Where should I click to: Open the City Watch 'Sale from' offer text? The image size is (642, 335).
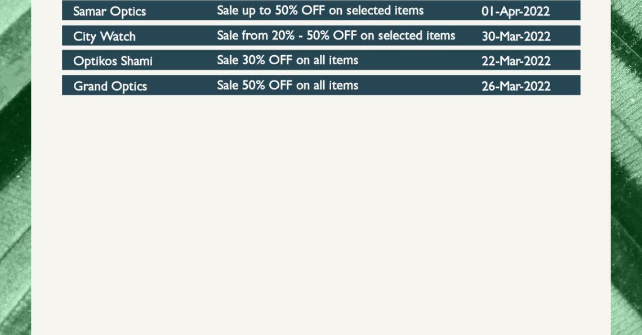click(336, 35)
